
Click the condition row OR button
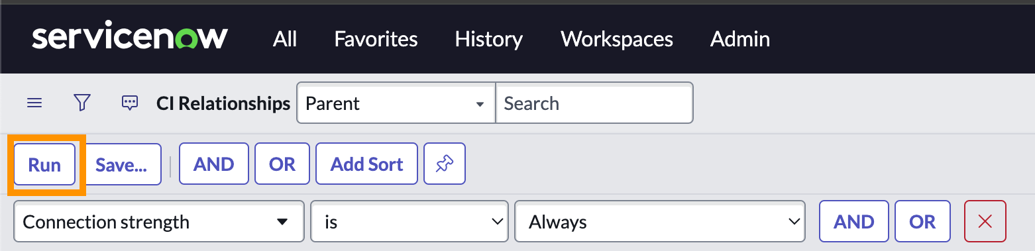(922, 222)
